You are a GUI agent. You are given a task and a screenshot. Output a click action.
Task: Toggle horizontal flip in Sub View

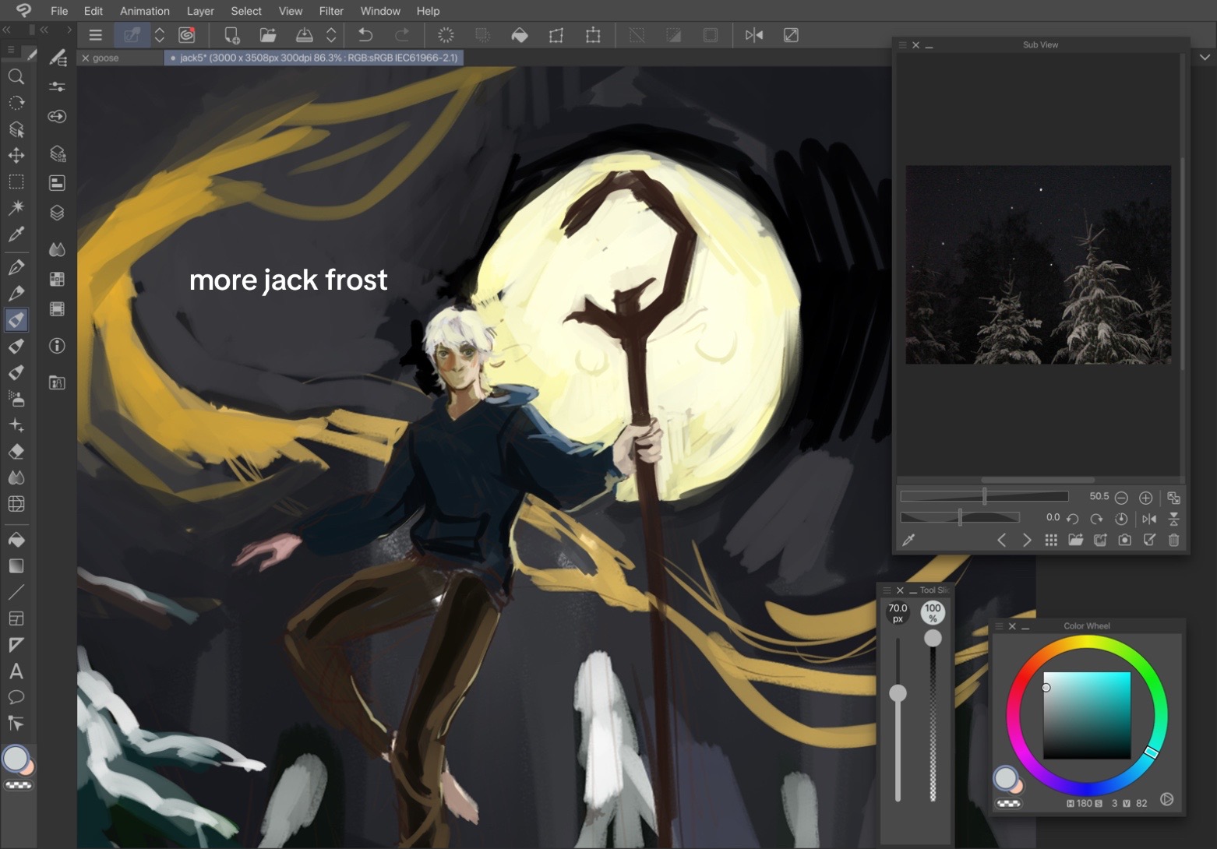[x=1149, y=519]
